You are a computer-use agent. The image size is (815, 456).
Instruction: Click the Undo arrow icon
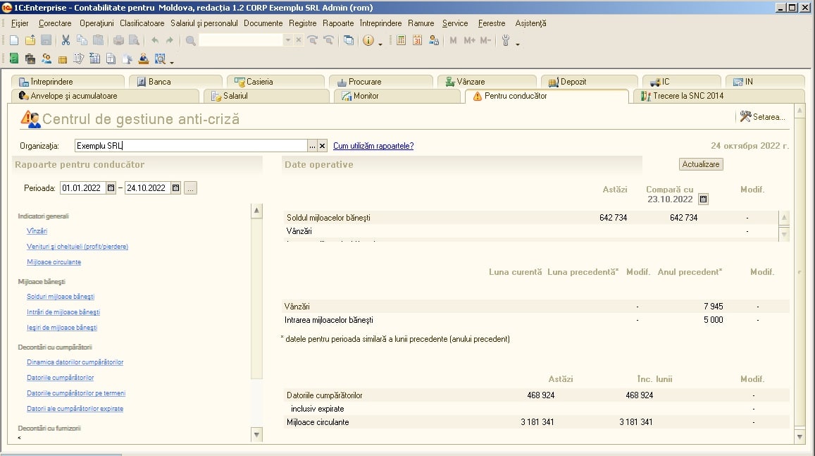pos(154,40)
